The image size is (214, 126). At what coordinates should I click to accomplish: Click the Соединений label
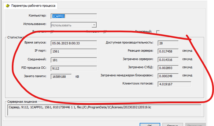(x=37, y=59)
